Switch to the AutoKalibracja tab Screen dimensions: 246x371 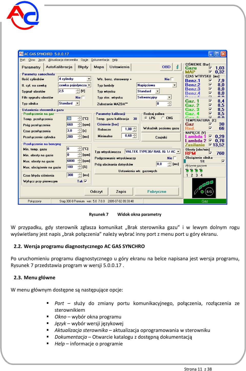coord(59,67)
